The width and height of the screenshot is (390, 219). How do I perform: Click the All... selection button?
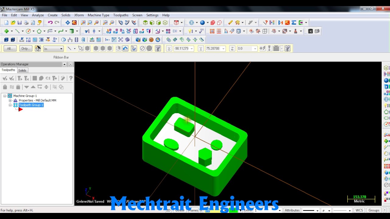(x=10, y=48)
